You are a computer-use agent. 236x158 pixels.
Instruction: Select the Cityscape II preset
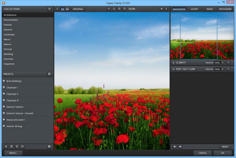pyautogui.click(x=12, y=94)
